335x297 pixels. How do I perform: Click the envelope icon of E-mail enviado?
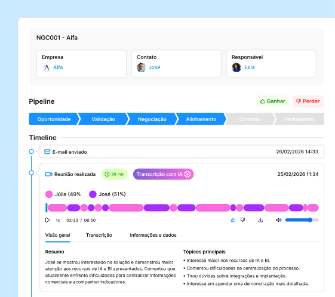click(47, 151)
